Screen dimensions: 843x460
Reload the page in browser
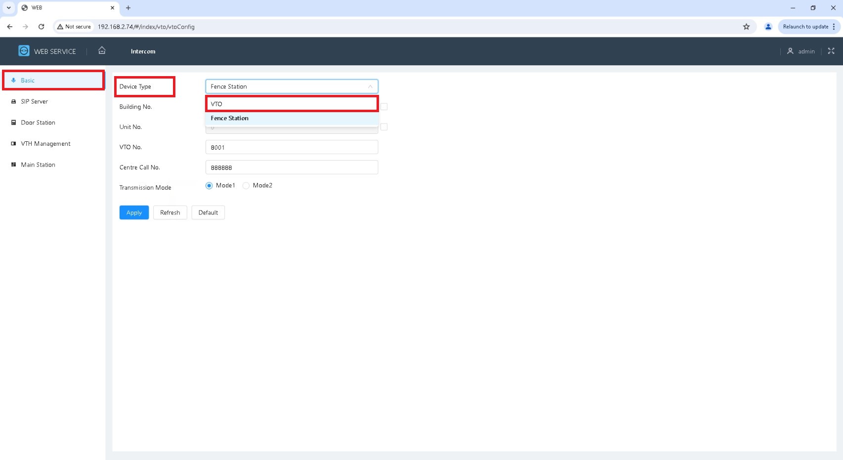pos(42,27)
